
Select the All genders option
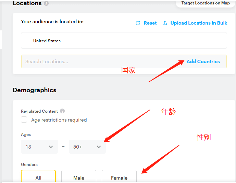coord(38,177)
